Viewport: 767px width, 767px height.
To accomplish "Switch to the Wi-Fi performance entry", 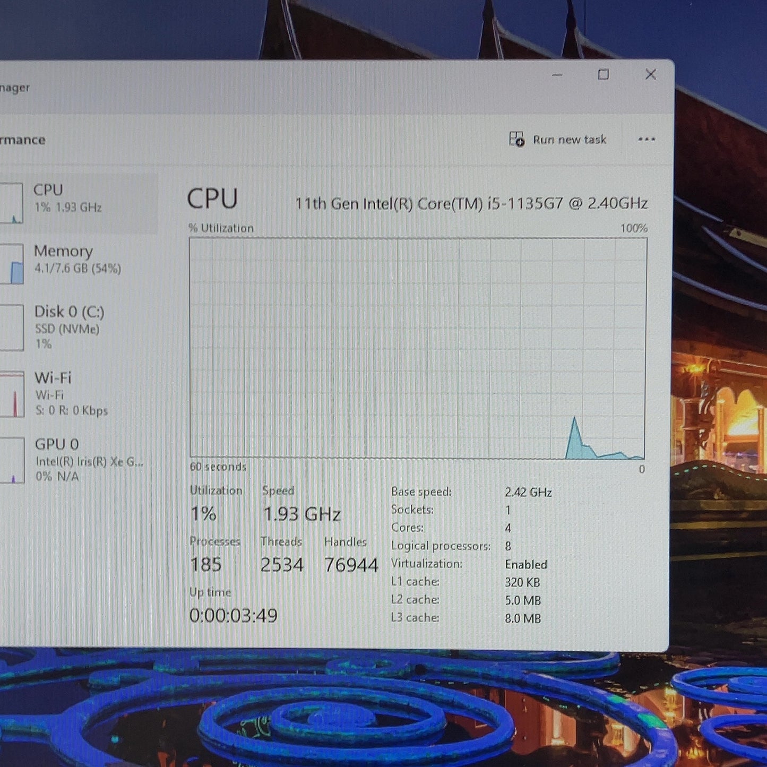I will pos(79,393).
